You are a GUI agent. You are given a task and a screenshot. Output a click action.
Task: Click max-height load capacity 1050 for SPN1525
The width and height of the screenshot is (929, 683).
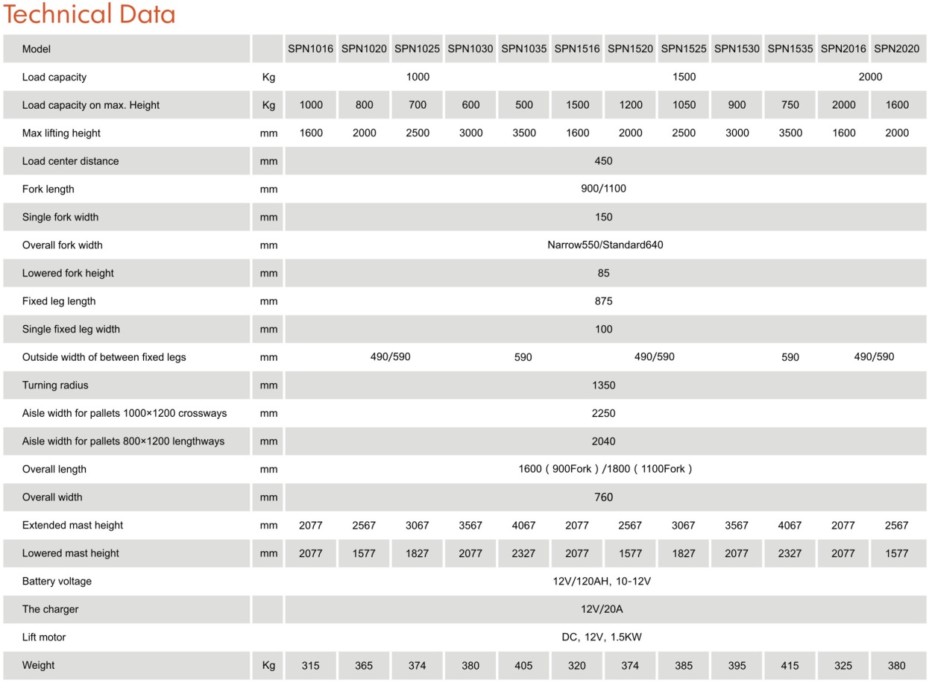click(x=684, y=105)
